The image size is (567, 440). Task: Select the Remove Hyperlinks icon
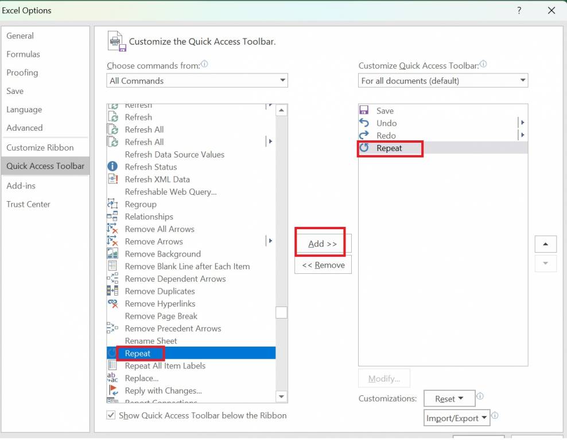113,304
